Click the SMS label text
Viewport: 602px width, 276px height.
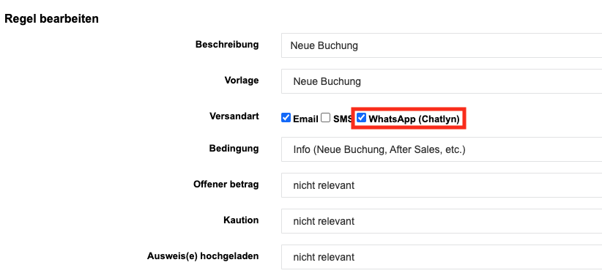342,119
